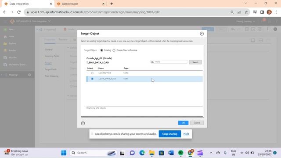Screen dimensions: 281x158
Task: Open the ENG IN language switcher
Action: point(233,153)
